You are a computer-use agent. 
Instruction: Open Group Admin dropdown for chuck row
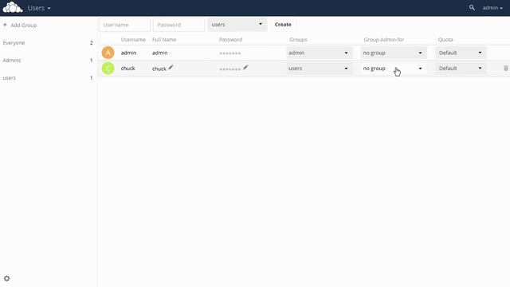pos(393,69)
